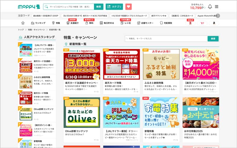Open rank 2 楽天カード友達紹介 in sidebar
The width and height of the screenshot is (237, 148).
coord(37,66)
